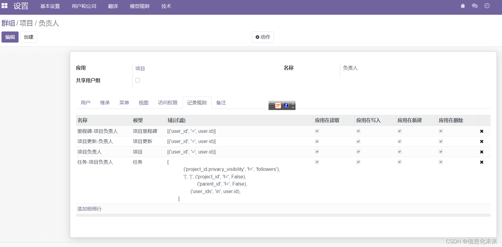Open the 项目更新-负责人 rule record

click(x=95, y=141)
